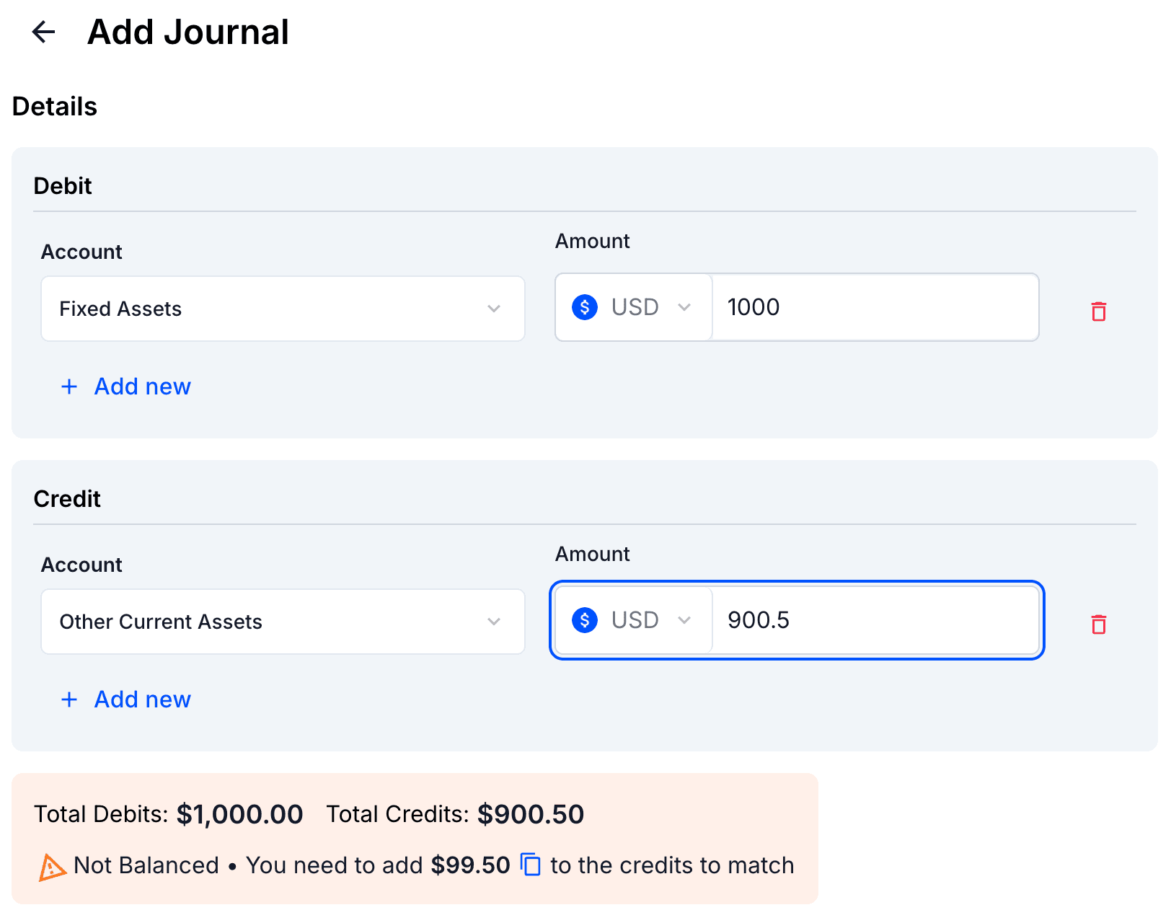Expand the USD currency selector in the Debit row

[x=684, y=306]
